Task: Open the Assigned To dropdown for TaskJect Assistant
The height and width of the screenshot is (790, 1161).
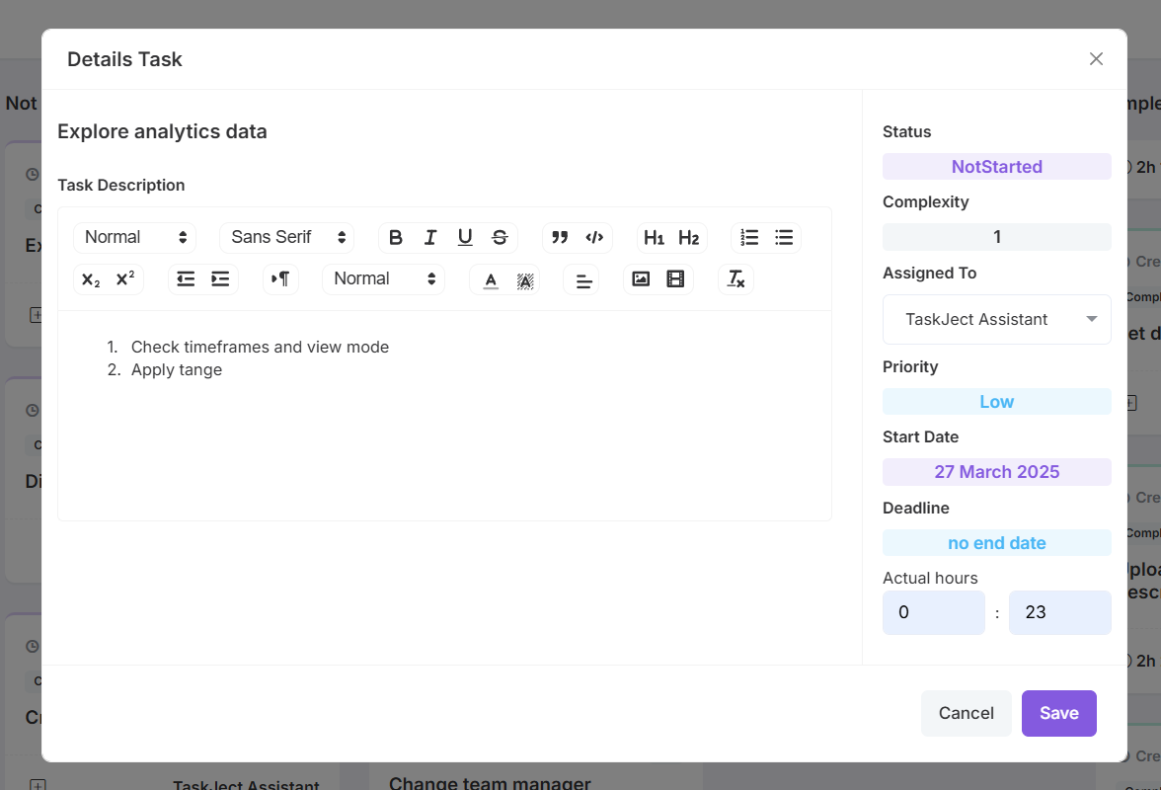Action: point(996,319)
